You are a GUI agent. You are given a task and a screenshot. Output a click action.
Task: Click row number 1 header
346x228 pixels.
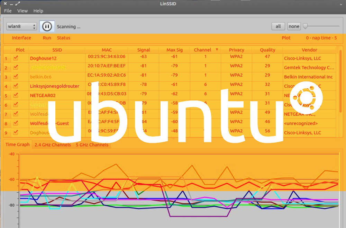(6, 59)
